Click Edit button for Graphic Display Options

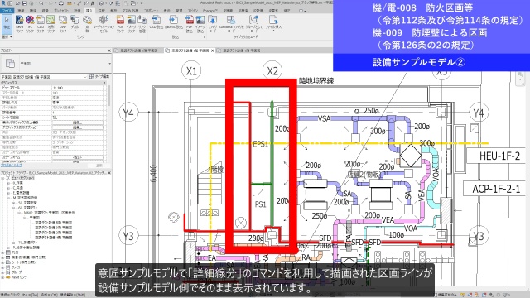tap(77, 127)
